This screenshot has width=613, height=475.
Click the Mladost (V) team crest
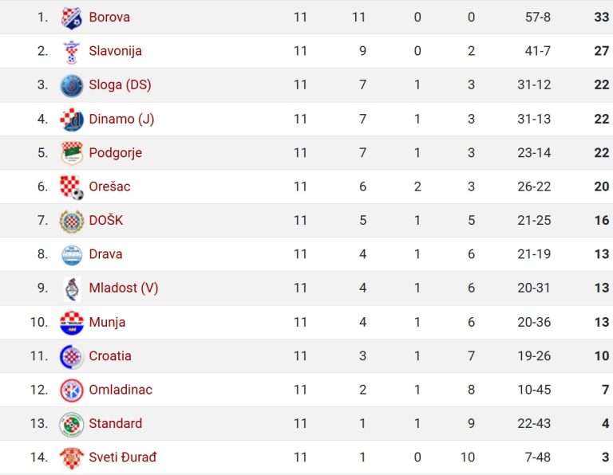tap(73, 289)
